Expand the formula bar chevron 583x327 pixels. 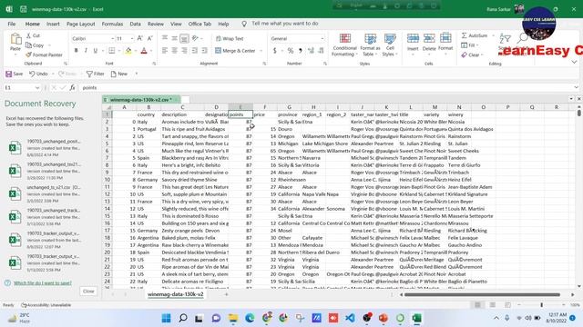[576, 87]
